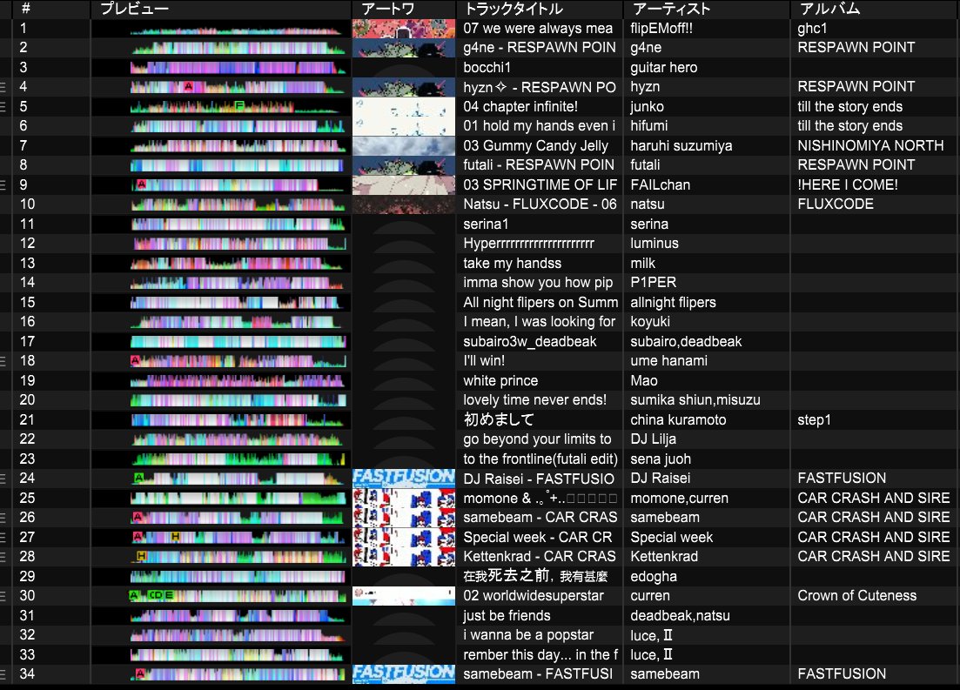Click artist name guitar hero
The image size is (960, 690).
pyautogui.click(x=664, y=67)
